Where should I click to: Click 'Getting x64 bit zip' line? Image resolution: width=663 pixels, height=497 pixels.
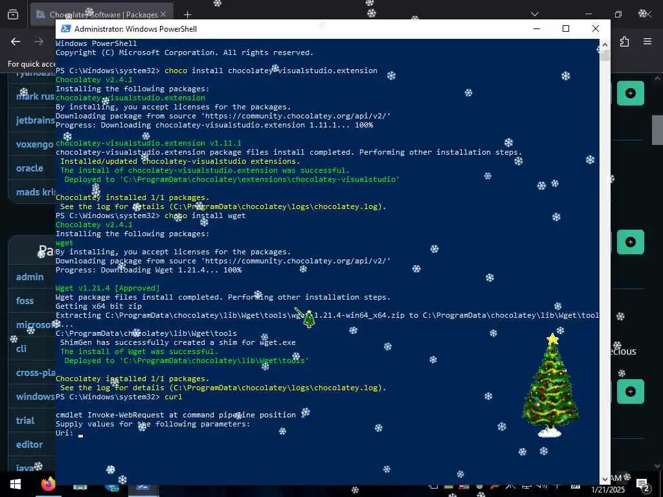[98, 306]
